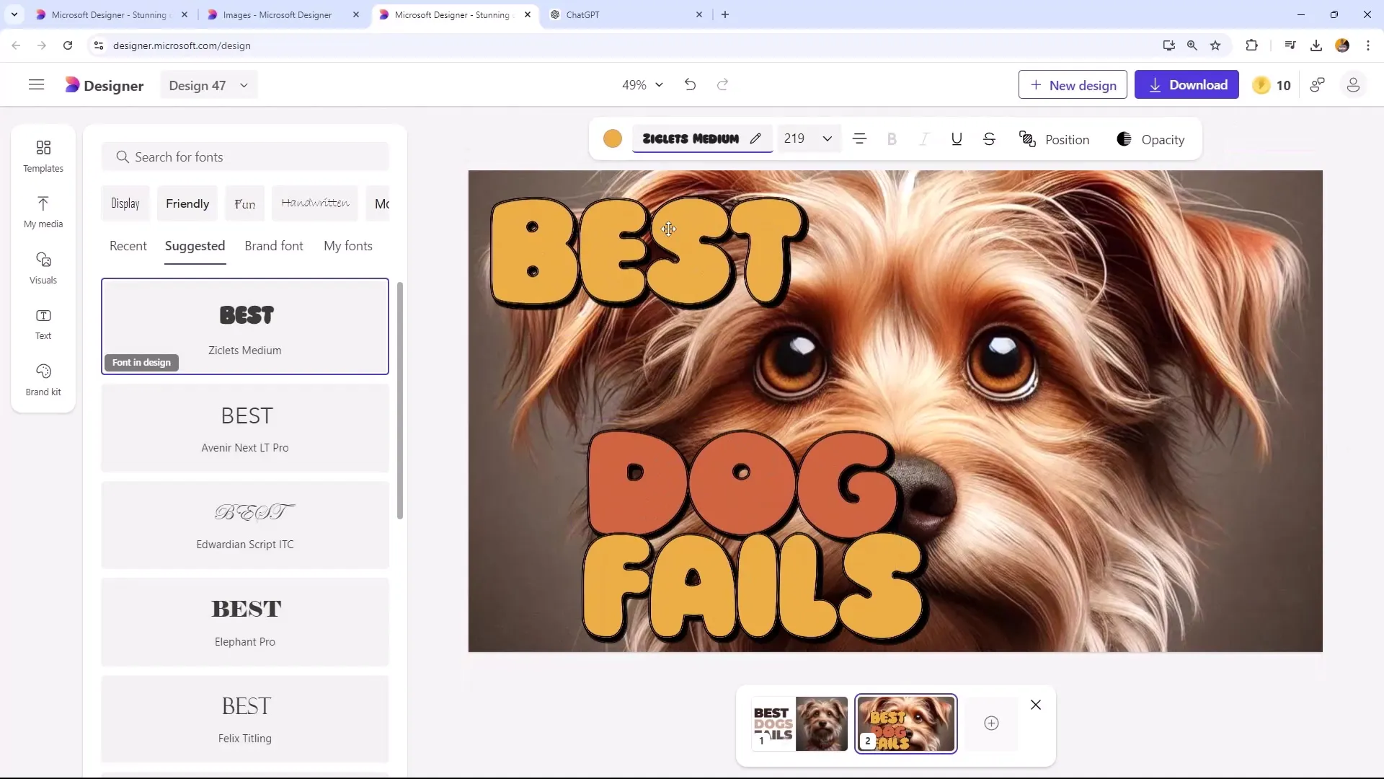Click the Download button
The height and width of the screenshot is (779, 1384).
click(x=1188, y=84)
